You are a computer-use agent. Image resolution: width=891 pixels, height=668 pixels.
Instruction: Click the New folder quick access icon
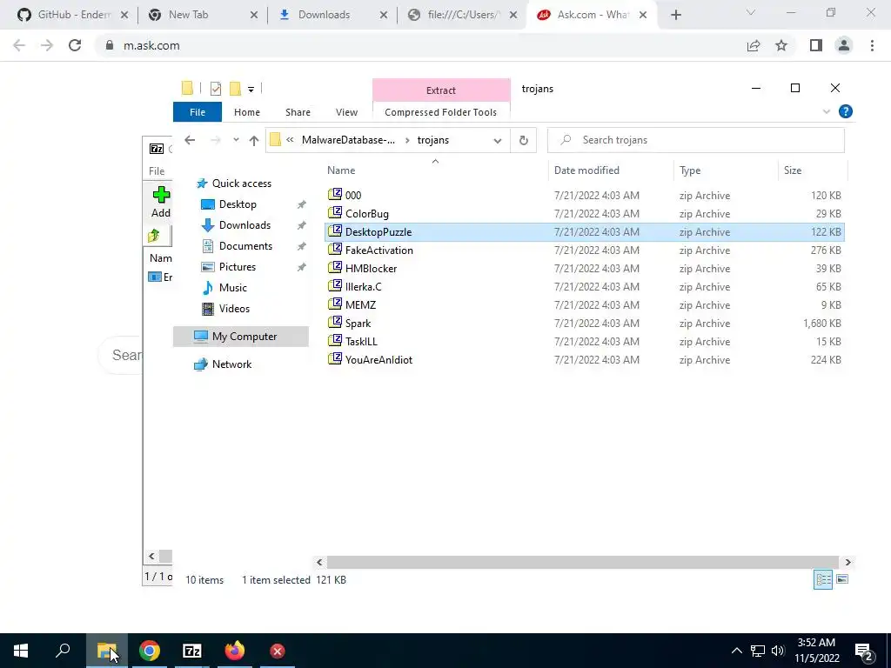(x=235, y=88)
